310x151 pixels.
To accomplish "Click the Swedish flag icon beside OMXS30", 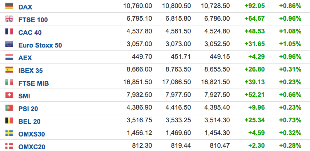I will 9,133.
